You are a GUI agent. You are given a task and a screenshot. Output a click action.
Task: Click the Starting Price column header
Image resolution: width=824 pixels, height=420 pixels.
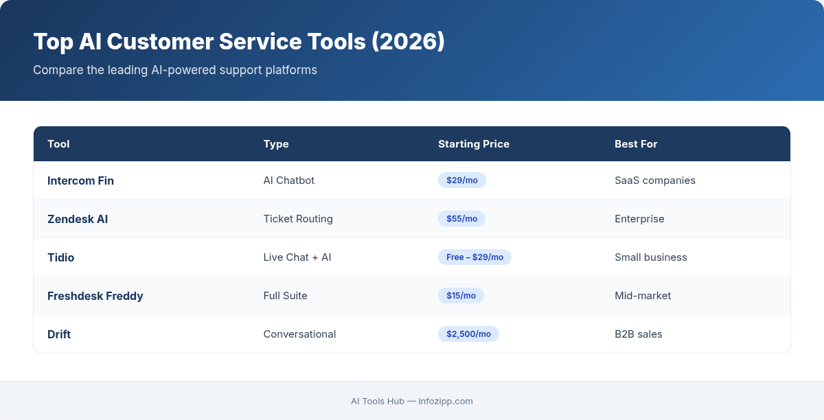click(474, 144)
